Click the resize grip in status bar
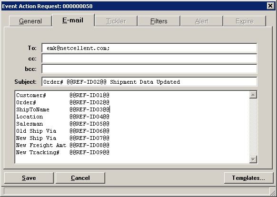The image size is (277, 197). click(273, 192)
